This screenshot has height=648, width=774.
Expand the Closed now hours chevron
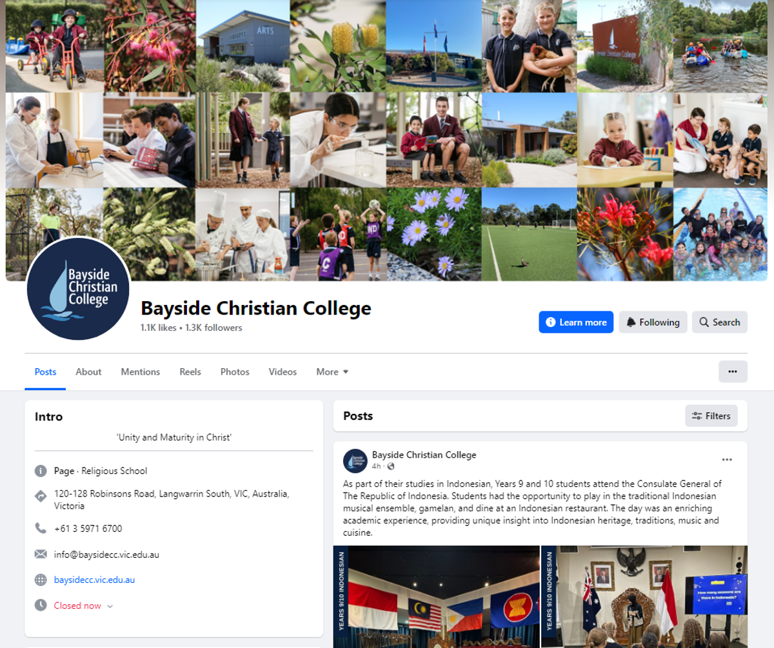click(x=110, y=606)
